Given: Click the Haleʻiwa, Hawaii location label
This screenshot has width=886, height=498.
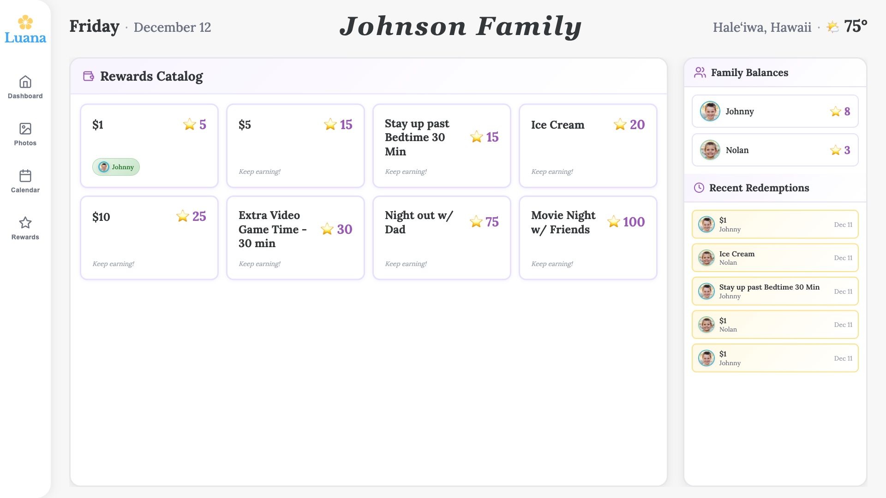Looking at the screenshot, I should point(762,27).
